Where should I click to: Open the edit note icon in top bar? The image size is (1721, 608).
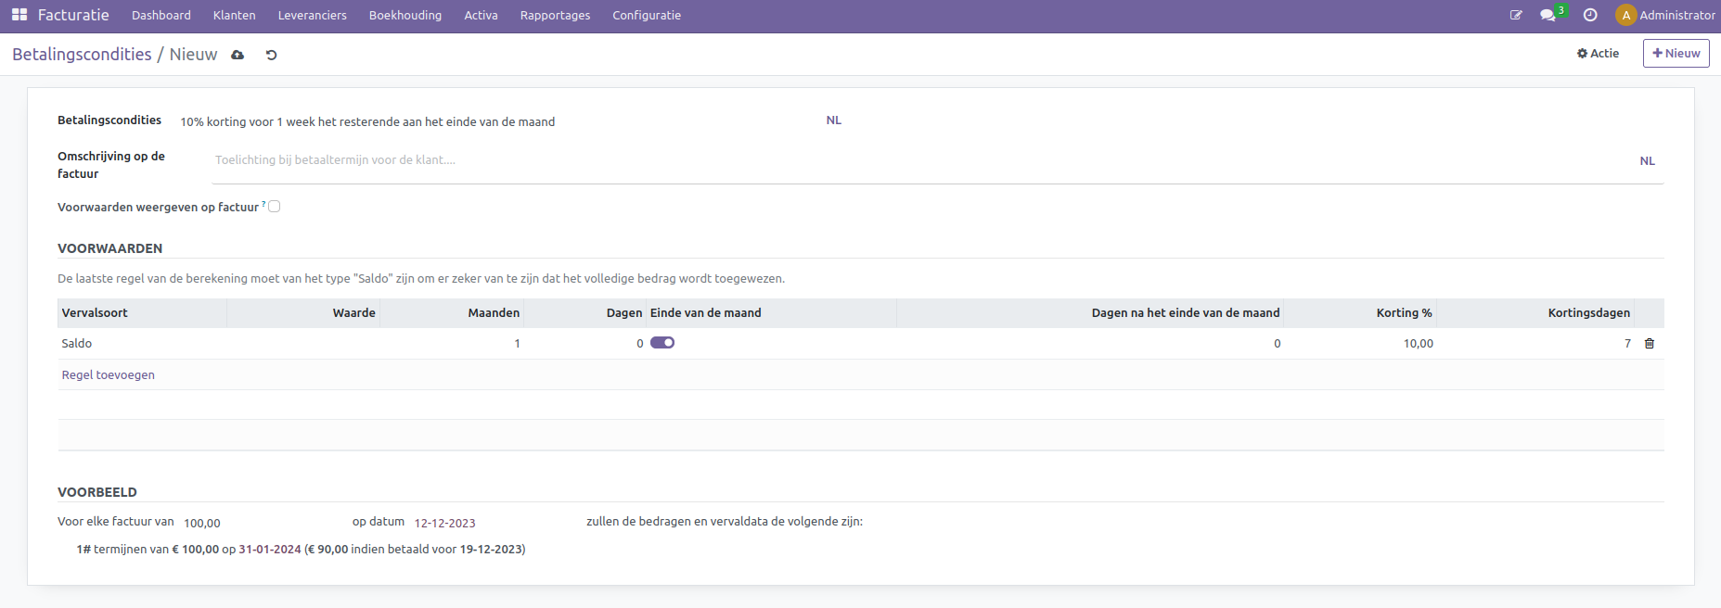coord(1516,15)
